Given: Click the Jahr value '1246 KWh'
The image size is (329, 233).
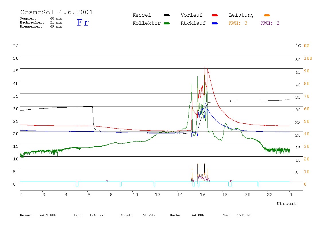Looking at the screenshot, I should pos(97,215).
